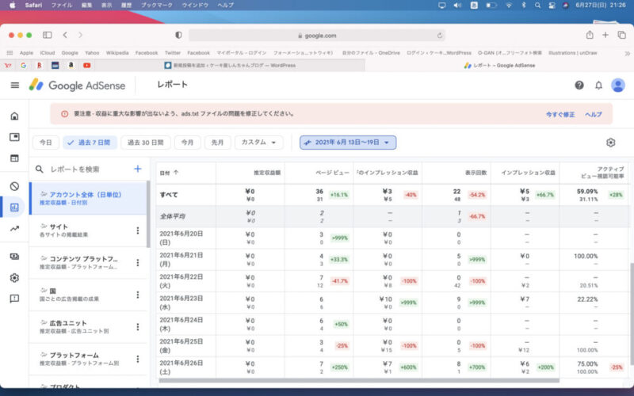Select 過去 30 日間 date range chip

coord(146,143)
